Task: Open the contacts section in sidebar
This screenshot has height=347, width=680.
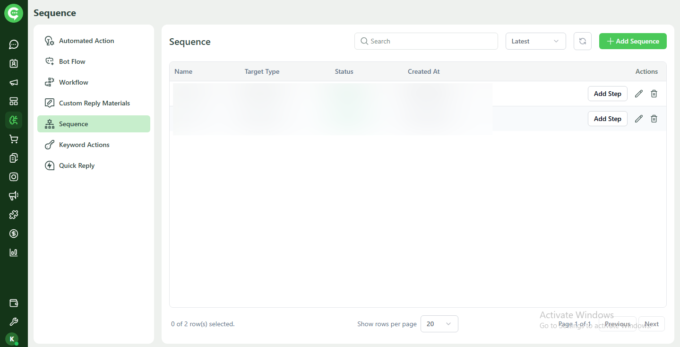Action: pyautogui.click(x=14, y=63)
